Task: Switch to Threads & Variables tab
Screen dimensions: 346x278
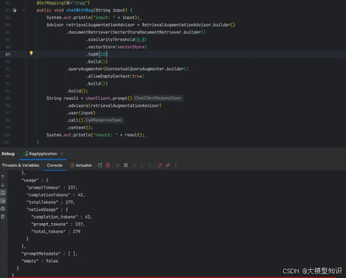Action: coord(21,166)
